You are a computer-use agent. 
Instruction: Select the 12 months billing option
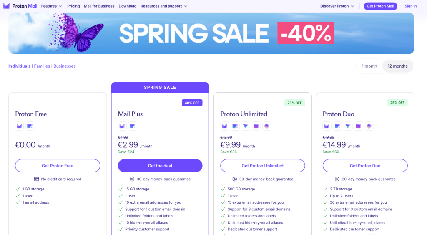397,66
